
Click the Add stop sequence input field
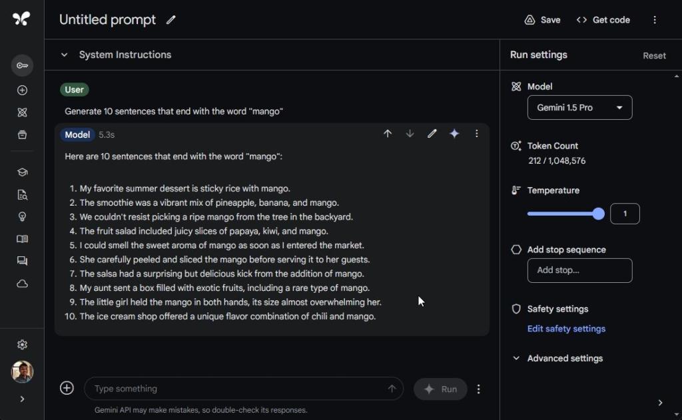coord(579,270)
